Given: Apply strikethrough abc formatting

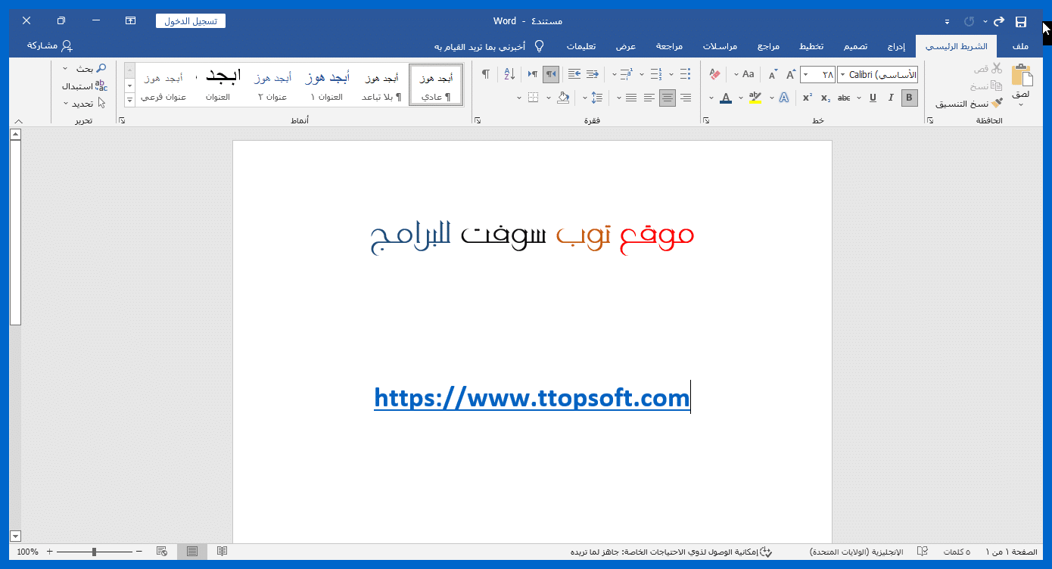Looking at the screenshot, I should tap(844, 98).
